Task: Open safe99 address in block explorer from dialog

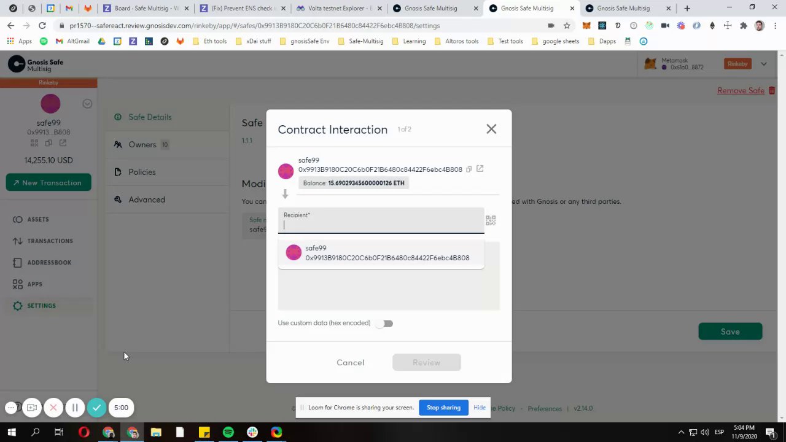Action: [480, 169]
